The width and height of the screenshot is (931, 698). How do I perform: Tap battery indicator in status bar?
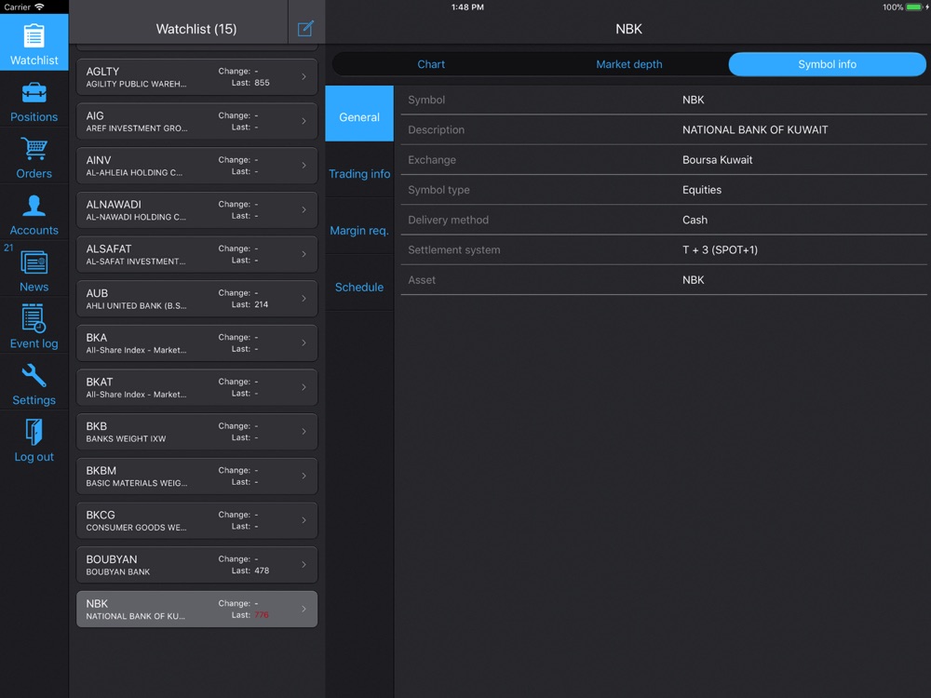913,7
